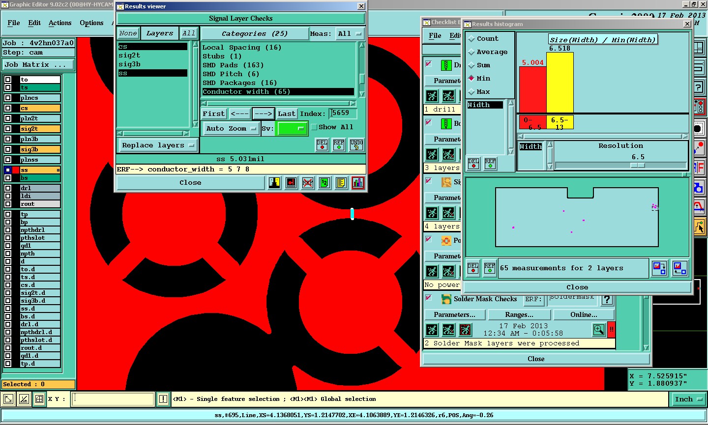Open the Options menu
This screenshot has height=425, width=708.
(91, 23)
